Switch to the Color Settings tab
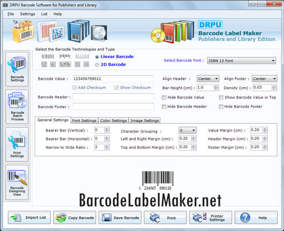This screenshot has width=284, height=231. coord(114,121)
